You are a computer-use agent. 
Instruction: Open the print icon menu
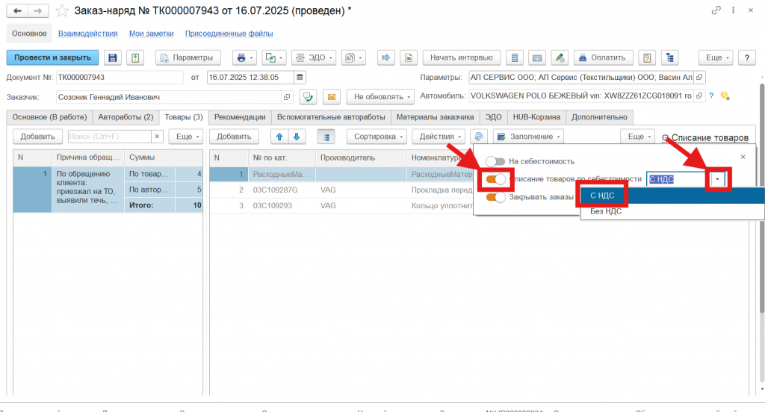click(x=244, y=57)
